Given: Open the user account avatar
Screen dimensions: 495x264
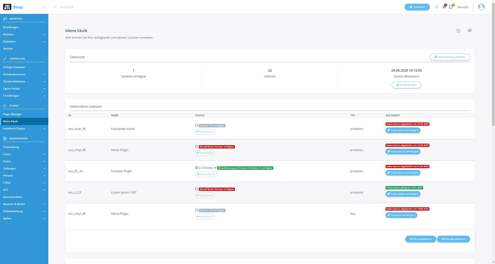Looking at the screenshot, I should 481,7.
